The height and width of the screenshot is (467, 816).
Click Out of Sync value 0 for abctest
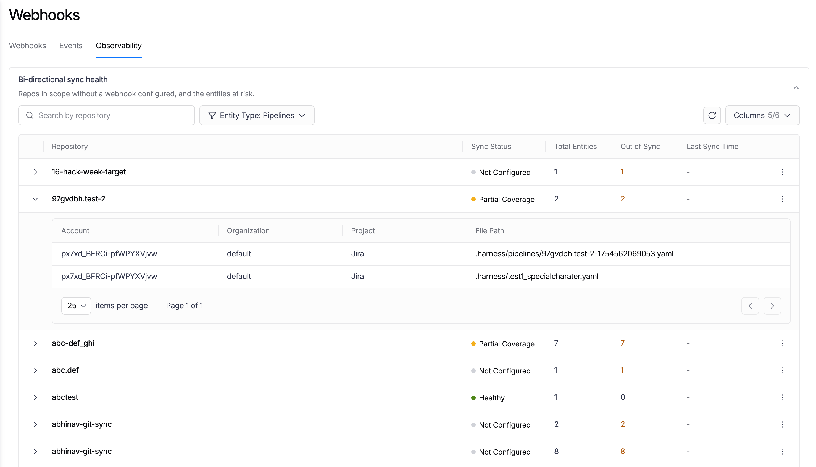(x=622, y=397)
